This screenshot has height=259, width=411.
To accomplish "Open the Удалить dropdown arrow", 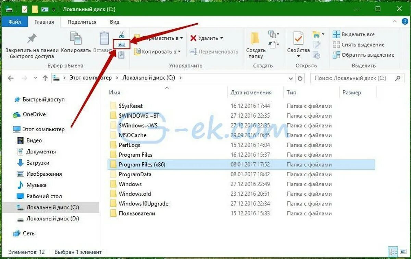I will tap(221, 38).
